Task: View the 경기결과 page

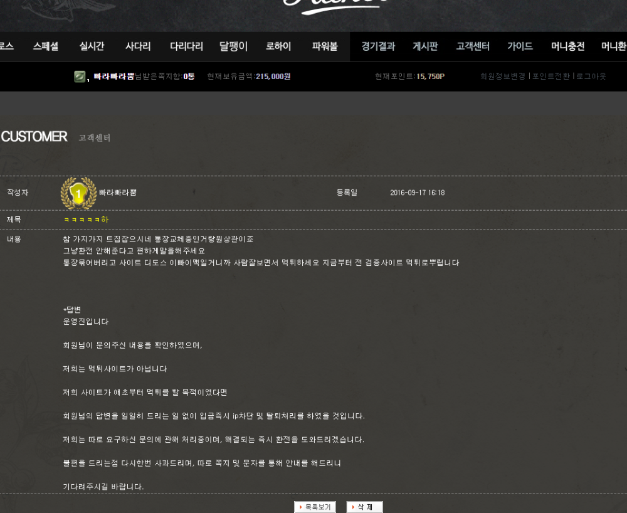Action: pos(378,46)
